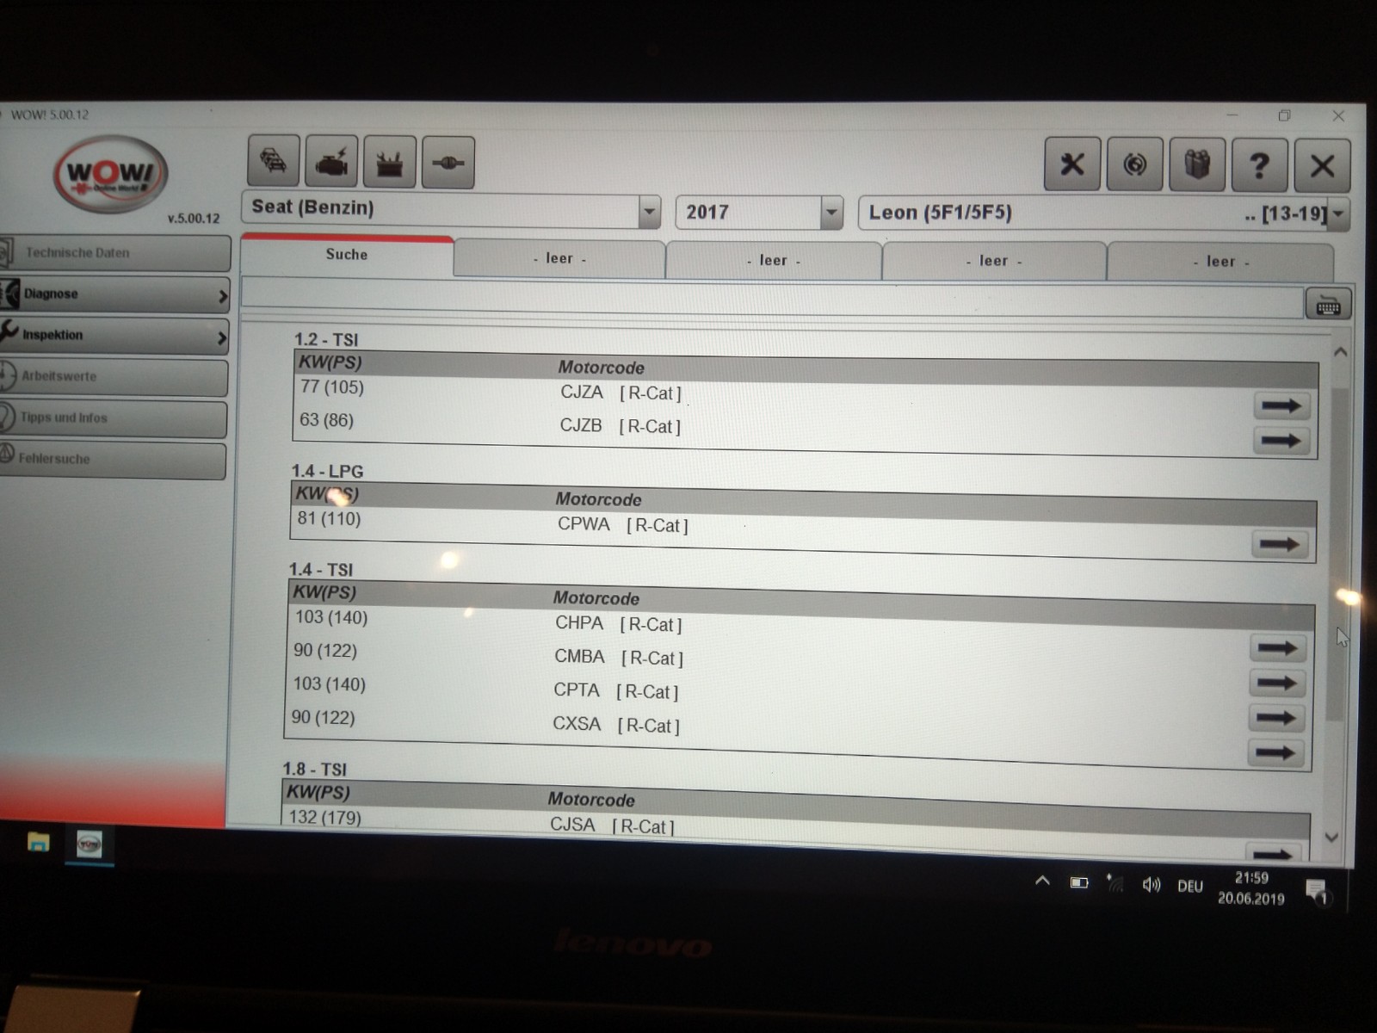Open Tipps und Infos section
Viewport: 1377px width, 1033px height.
tap(113, 418)
